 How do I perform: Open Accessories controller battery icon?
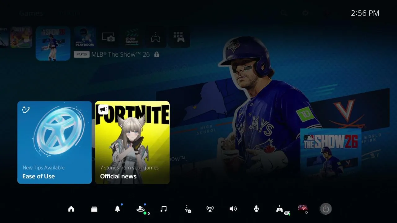click(x=280, y=209)
